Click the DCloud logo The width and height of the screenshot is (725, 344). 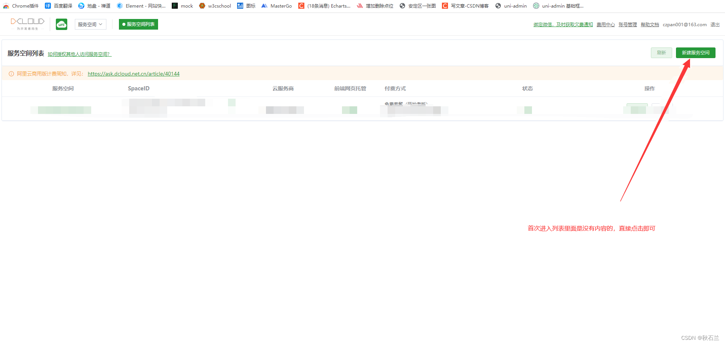[27, 24]
